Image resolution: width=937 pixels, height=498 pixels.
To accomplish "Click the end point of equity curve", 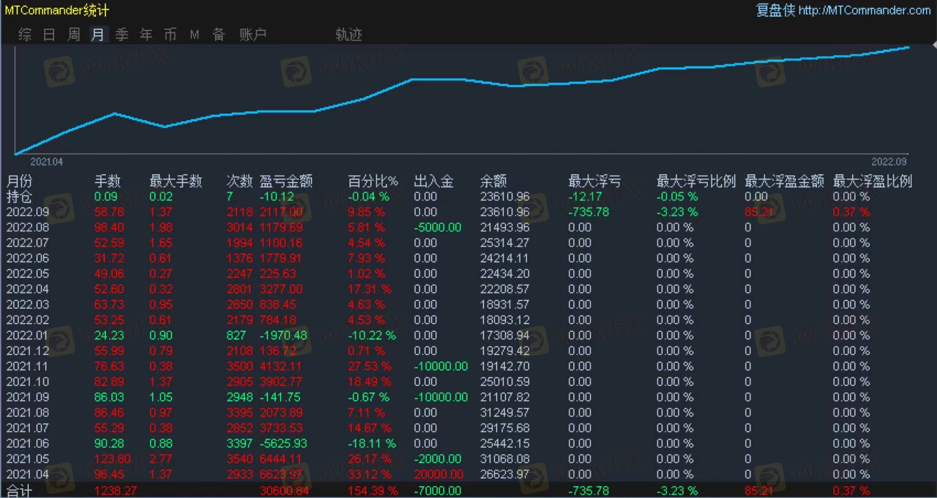I will click(909, 47).
